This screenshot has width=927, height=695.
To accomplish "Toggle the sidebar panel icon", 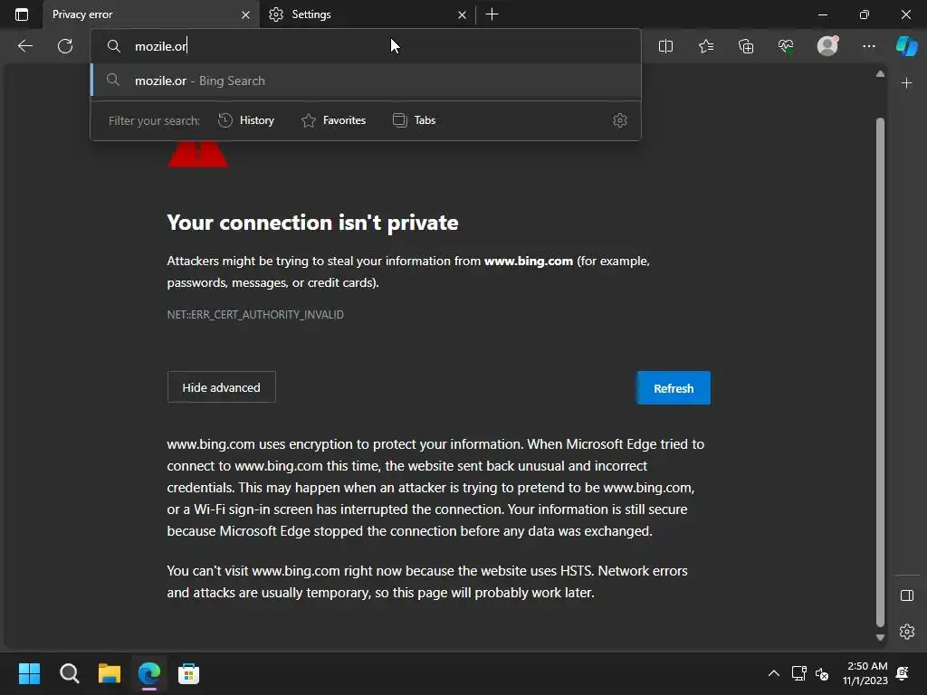I will coord(906,595).
